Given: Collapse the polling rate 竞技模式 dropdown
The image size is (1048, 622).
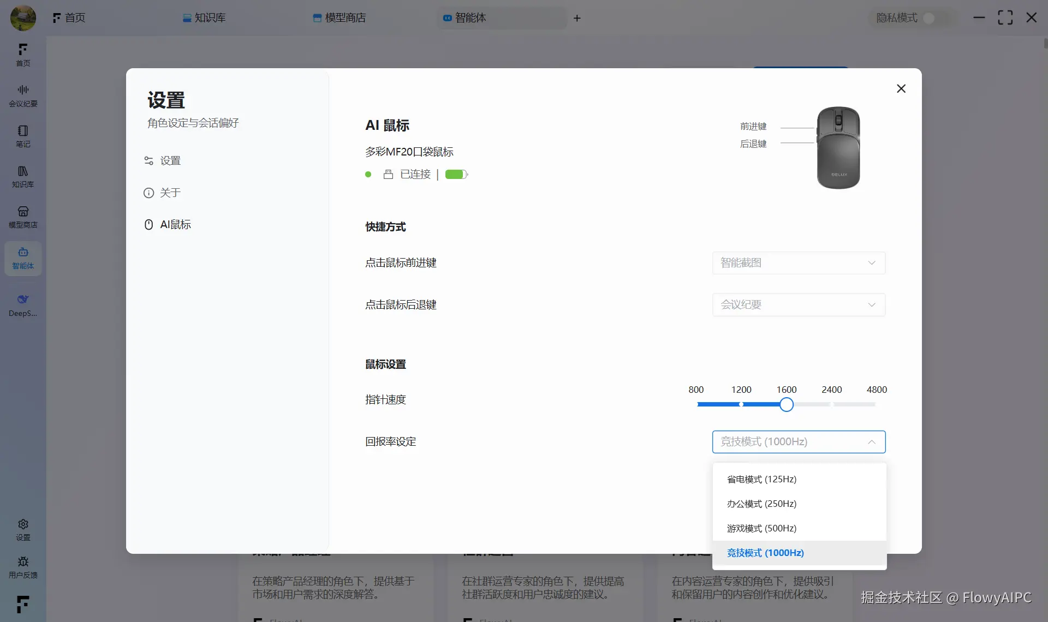Looking at the screenshot, I should coord(799,442).
